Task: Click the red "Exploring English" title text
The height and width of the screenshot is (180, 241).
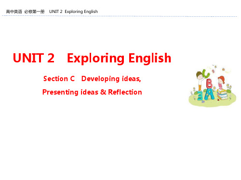Action: (x=119, y=58)
